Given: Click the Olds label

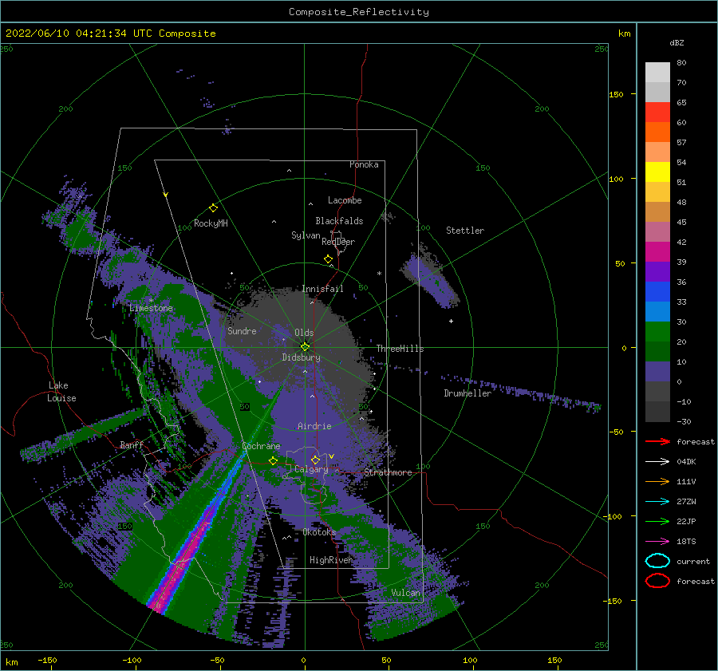Looking at the screenshot, I should (x=304, y=333).
